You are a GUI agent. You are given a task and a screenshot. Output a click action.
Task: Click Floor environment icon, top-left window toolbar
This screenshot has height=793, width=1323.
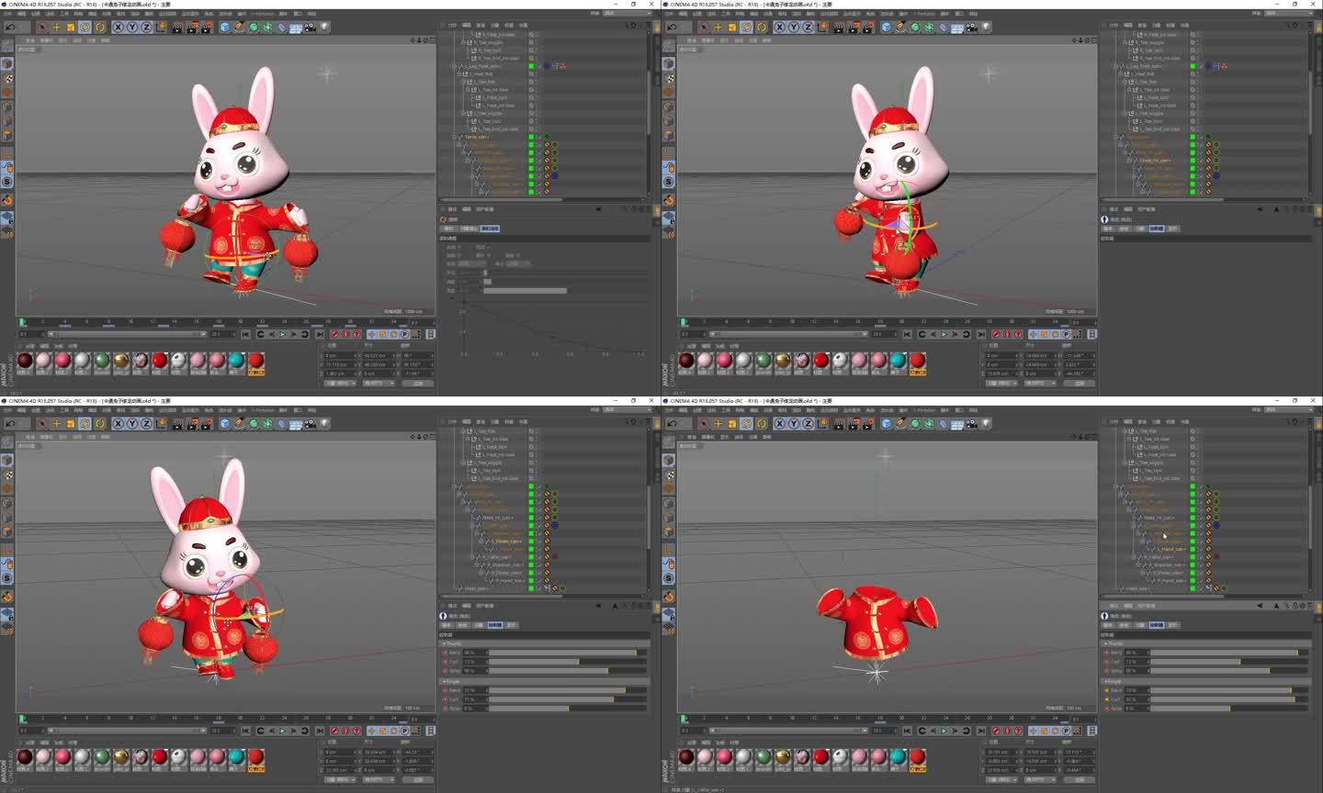pos(295,28)
